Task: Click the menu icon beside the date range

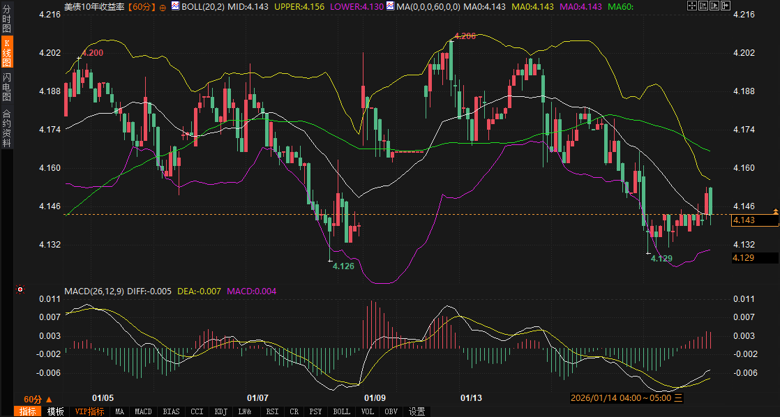Action: 678,398
